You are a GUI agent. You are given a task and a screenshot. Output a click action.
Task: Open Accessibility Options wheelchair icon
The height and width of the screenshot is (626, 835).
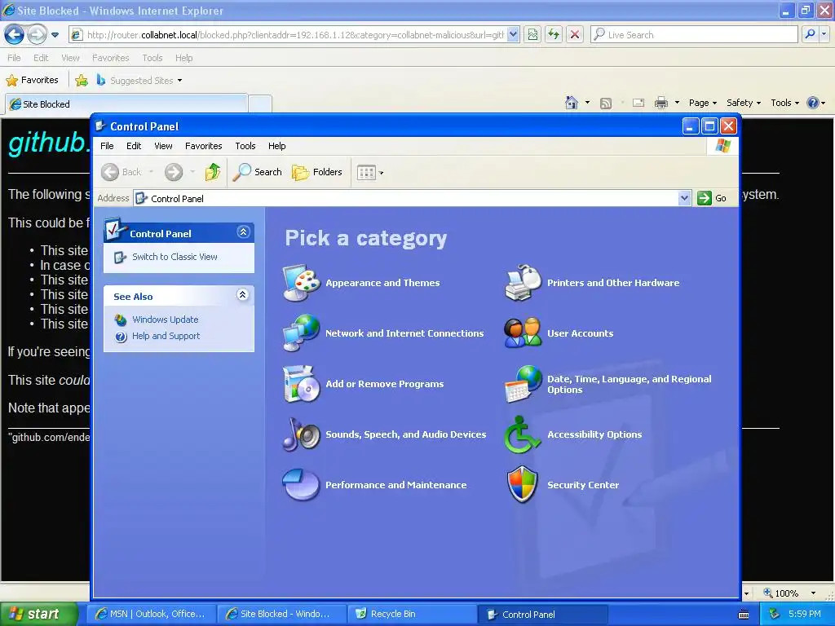click(523, 434)
